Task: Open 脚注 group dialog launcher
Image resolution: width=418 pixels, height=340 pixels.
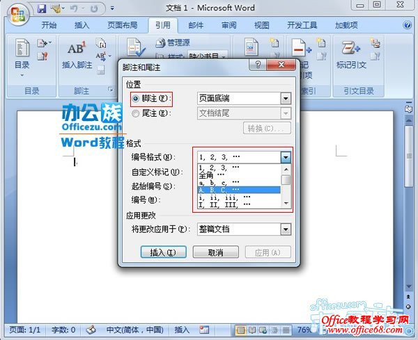Action: (x=110, y=90)
